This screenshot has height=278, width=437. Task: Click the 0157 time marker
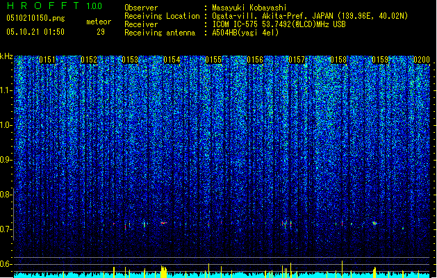[297, 60]
